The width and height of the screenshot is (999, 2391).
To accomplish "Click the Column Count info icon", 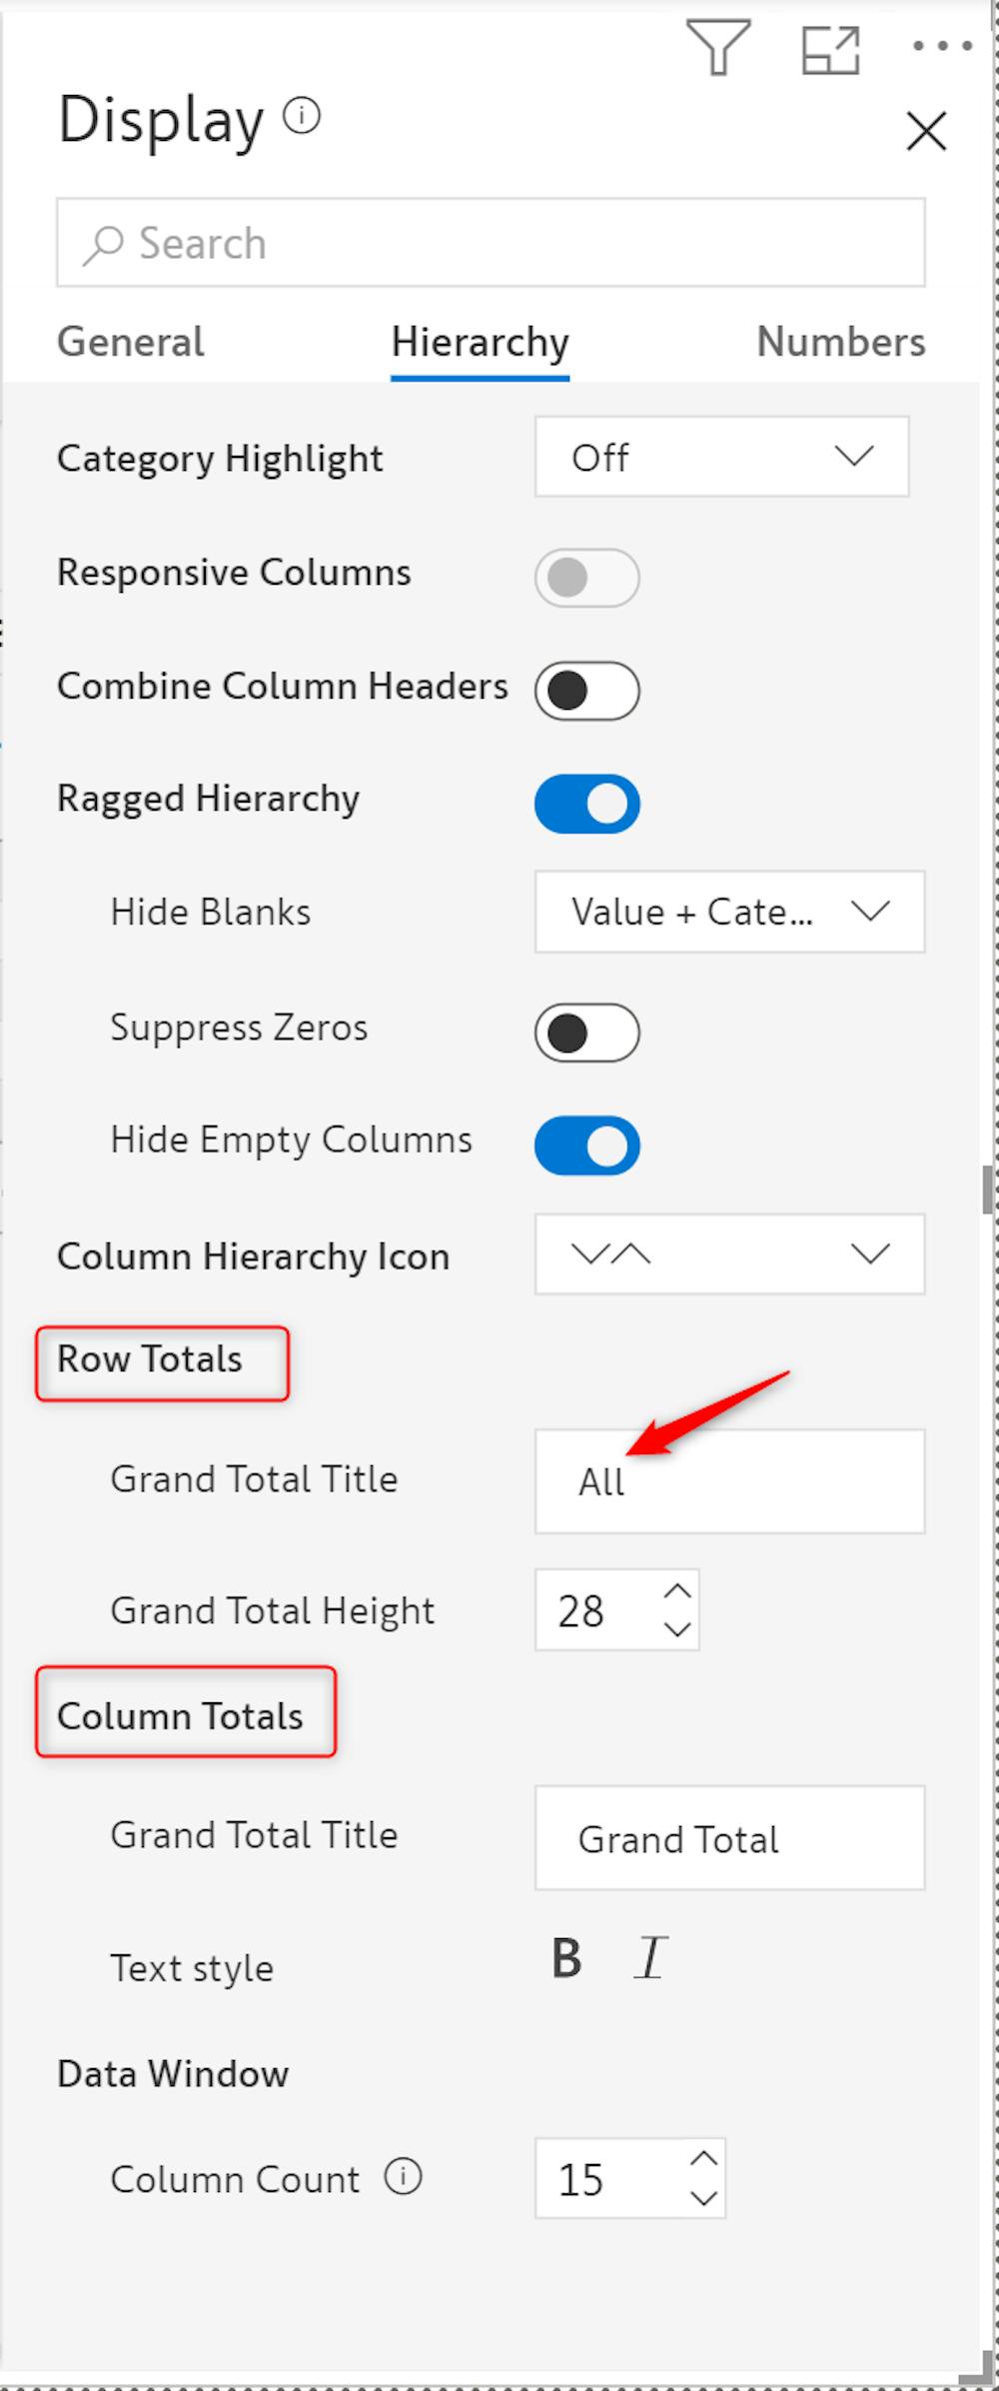I will click(404, 2176).
